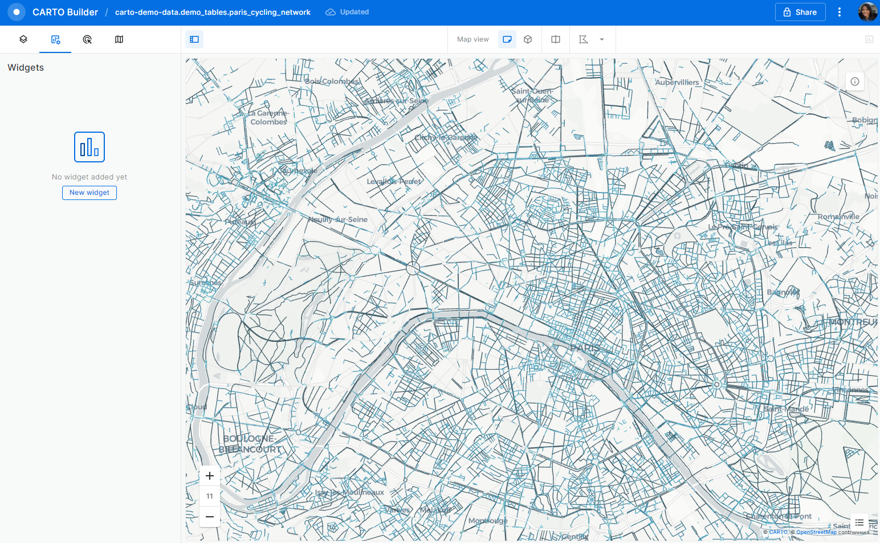Zoom out on the map
Viewport: 880px width, 543px height.
point(210,517)
